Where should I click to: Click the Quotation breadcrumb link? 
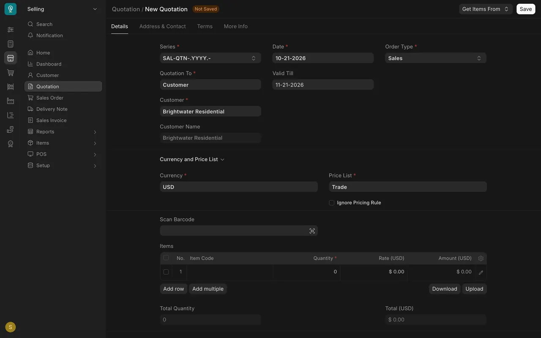pyautogui.click(x=126, y=9)
